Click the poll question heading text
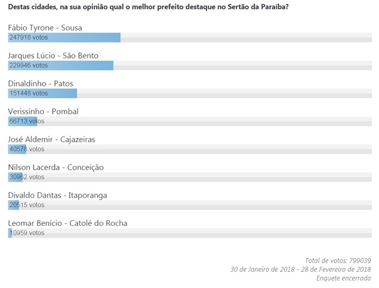 (x=152, y=8)
